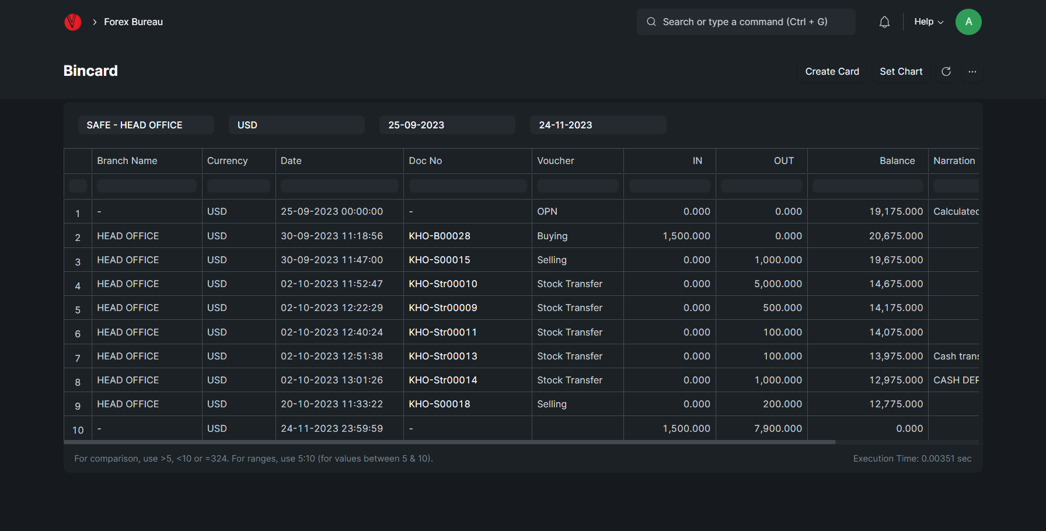The width and height of the screenshot is (1046, 531).
Task: Select the OPN voucher cell
Action: pos(578,211)
